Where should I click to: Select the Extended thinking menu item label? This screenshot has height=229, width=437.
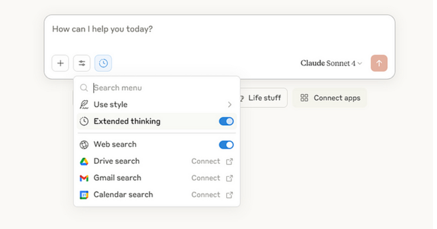click(127, 121)
